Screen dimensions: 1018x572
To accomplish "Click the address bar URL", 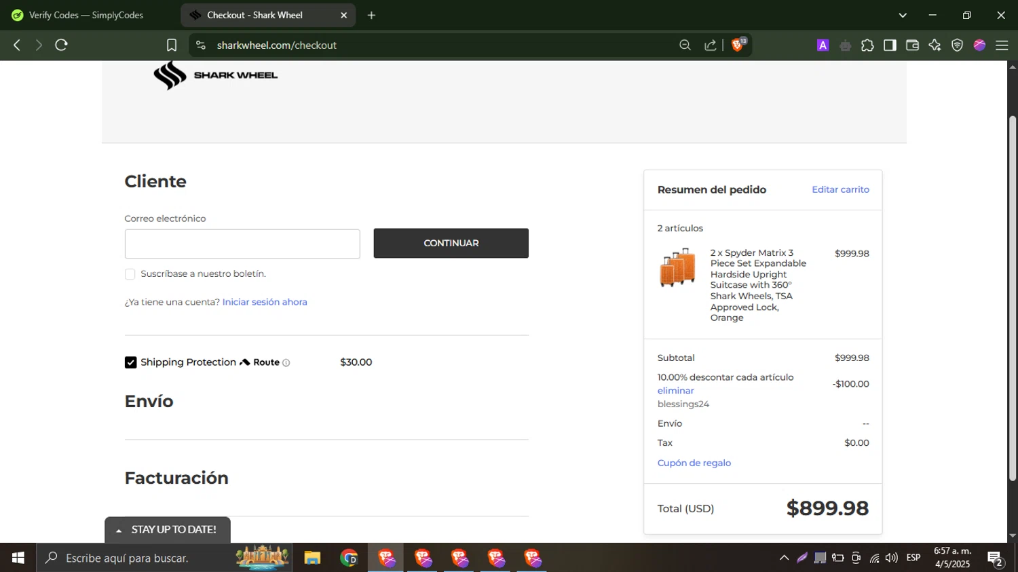I will pyautogui.click(x=277, y=45).
